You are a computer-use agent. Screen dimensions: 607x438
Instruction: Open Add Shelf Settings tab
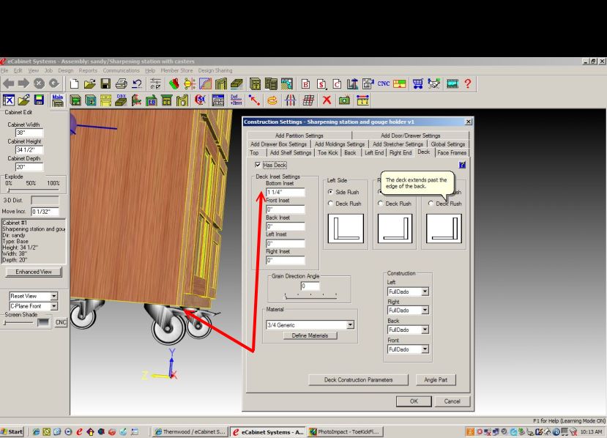point(291,152)
